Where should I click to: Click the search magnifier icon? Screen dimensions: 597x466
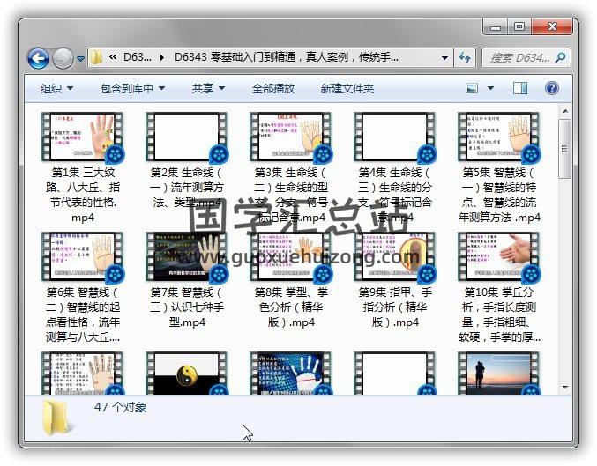coord(560,58)
